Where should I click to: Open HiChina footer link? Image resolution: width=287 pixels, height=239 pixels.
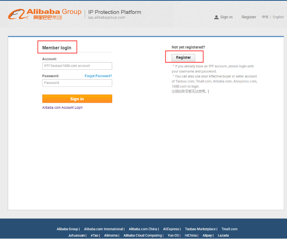(x=191, y=235)
